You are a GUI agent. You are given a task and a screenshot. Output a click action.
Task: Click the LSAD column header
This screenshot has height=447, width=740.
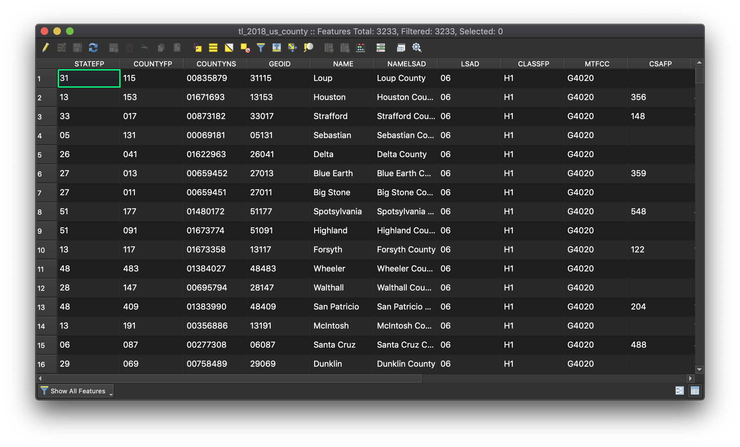pos(470,64)
